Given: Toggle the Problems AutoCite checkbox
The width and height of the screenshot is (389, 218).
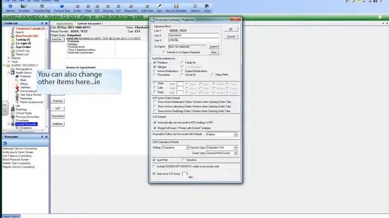Looking at the screenshot, I should [x=155, y=63].
